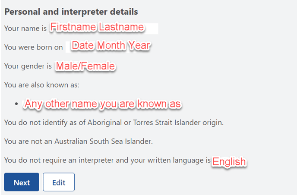Select 'Any other name you are known as' text
The image size is (297, 195).
(x=103, y=104)
